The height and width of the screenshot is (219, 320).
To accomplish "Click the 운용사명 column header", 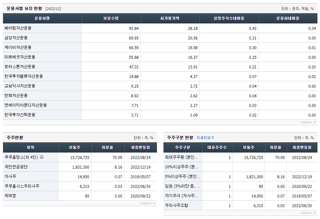I will pyautogui.click(x=42, y=18).
